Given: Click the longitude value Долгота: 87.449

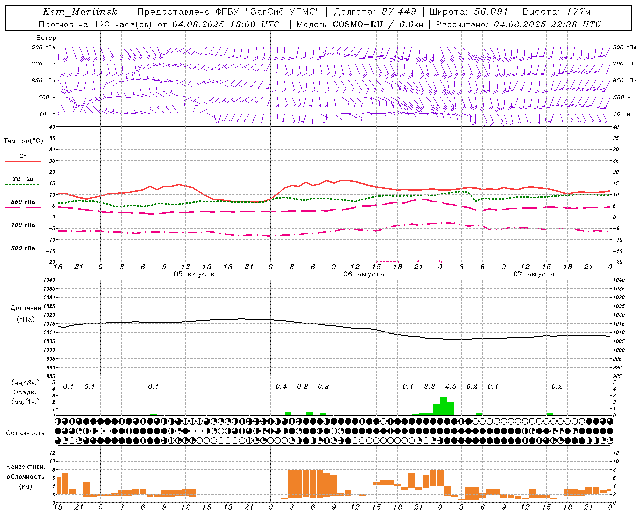Looking at the screenshot, I should click(375, 11).
